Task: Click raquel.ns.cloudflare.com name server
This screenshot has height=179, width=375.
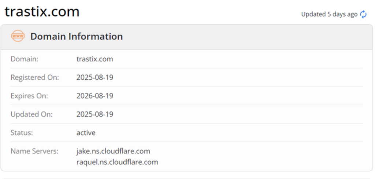Action: click(x=117, y=162)
